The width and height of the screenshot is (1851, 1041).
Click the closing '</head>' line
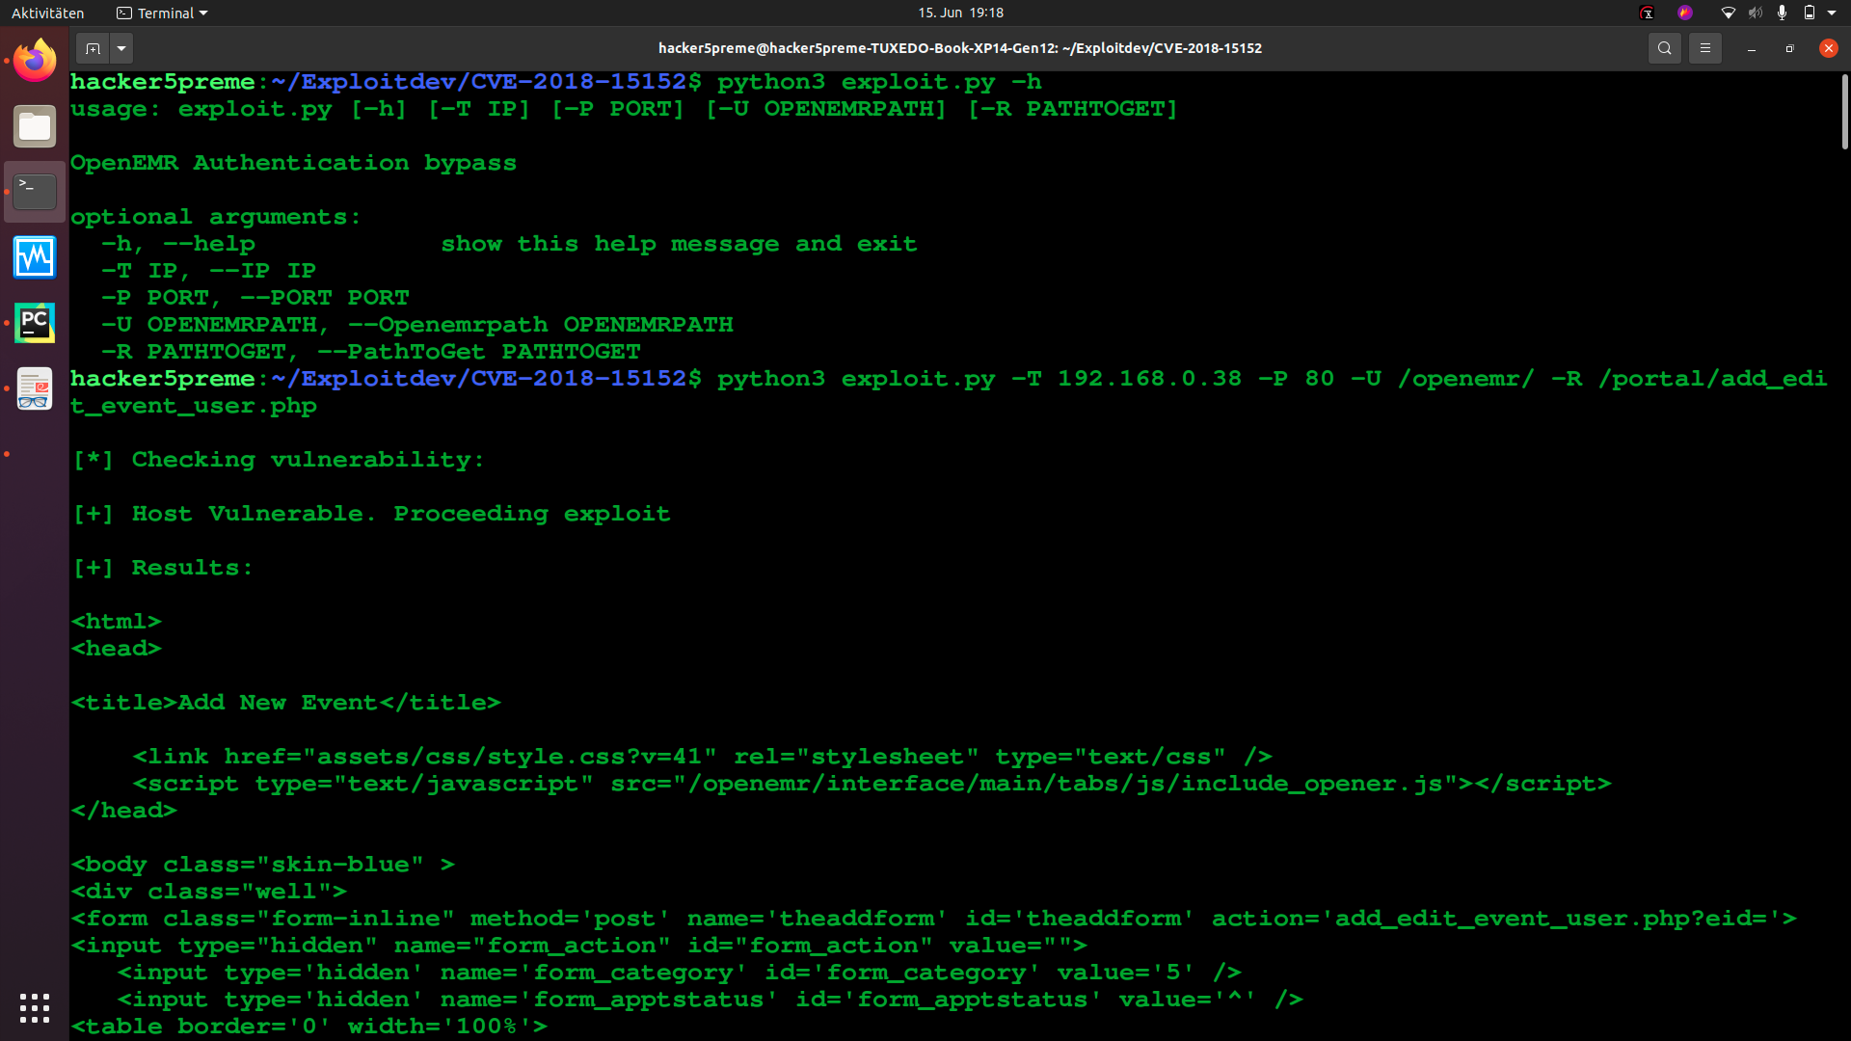[123, 811]
